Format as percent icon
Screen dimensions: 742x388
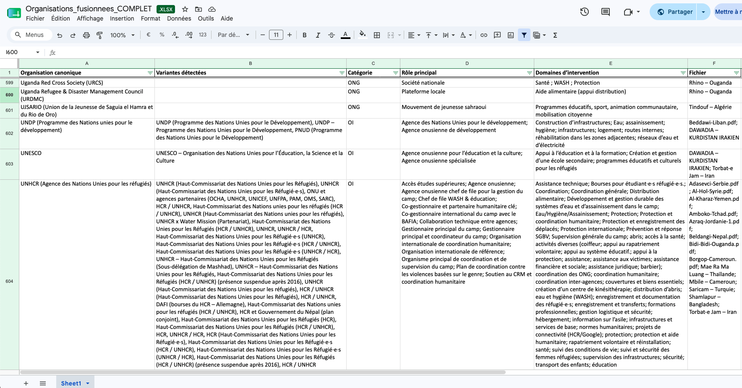point(162,35)
